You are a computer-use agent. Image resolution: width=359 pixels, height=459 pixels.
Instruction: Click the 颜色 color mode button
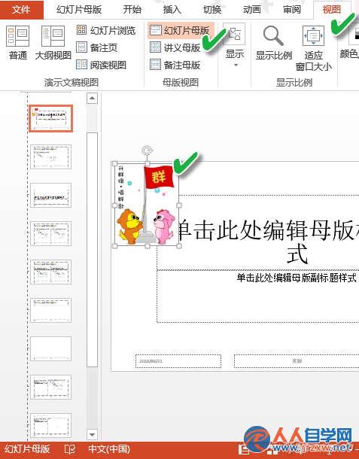pos(350,42)
